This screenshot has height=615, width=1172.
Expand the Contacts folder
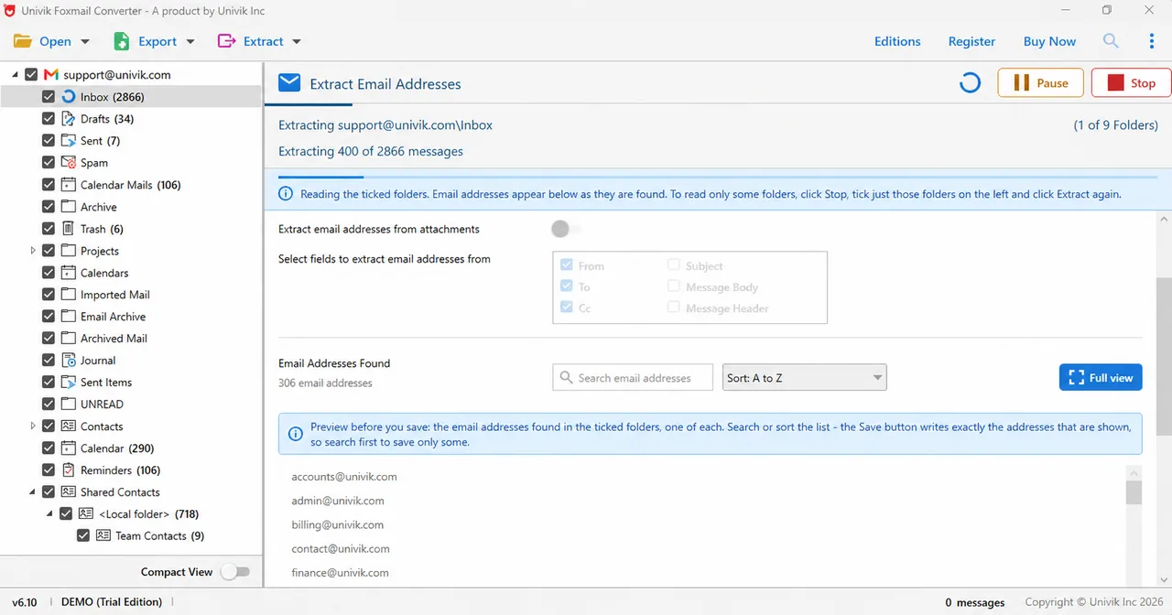pos(33,426)
